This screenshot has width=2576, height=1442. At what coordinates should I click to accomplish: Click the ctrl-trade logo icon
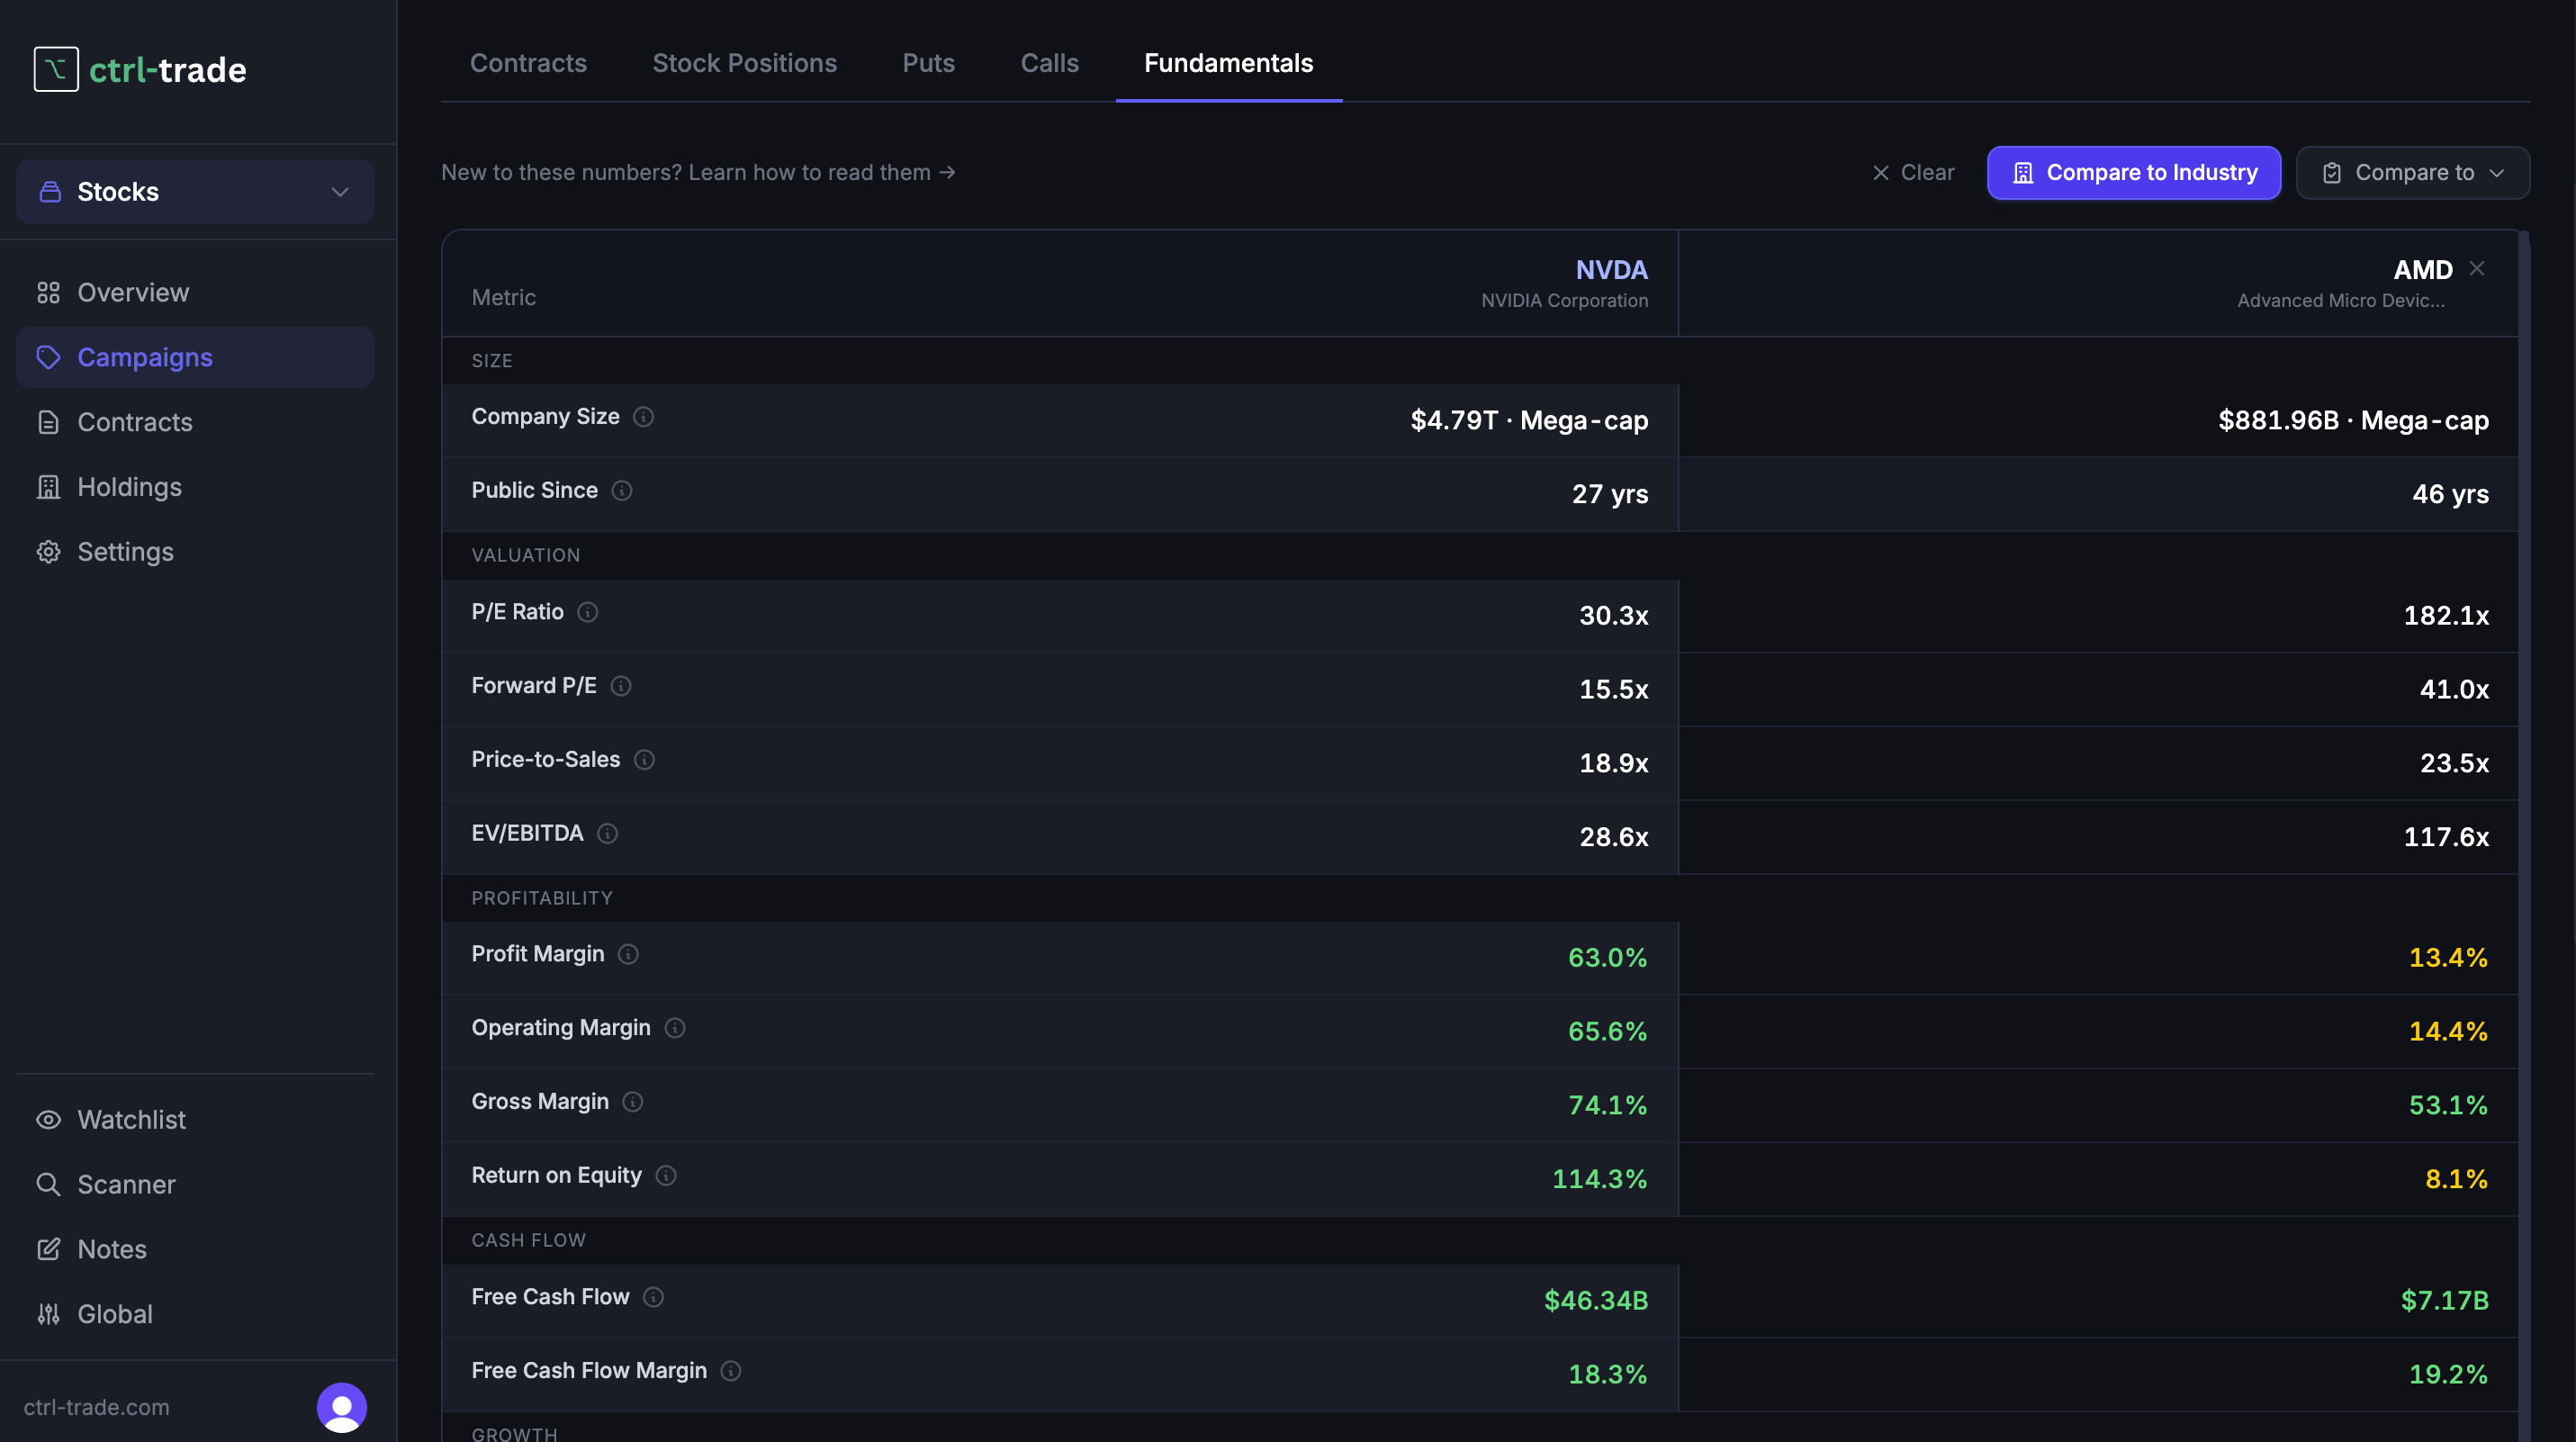tap(56, 70)
